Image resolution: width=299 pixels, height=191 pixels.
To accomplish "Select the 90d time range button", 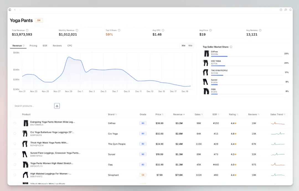I will click(x=190, y=46).
